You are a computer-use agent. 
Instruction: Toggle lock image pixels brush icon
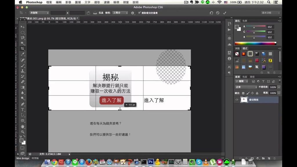[248, 93]
